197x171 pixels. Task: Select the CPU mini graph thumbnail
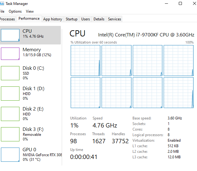pos(10,35)
